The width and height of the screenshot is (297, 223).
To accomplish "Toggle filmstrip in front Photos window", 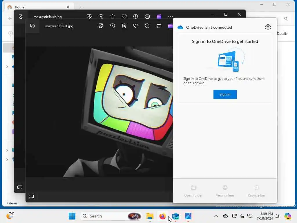I will [31, 197].
